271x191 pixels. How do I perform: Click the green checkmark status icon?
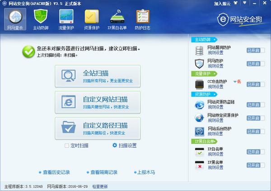point(28,51)
